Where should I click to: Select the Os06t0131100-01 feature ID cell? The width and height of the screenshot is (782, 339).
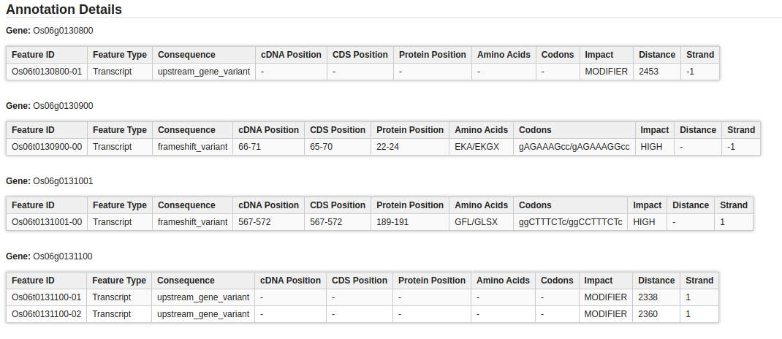pyautogui.click(x=47, y=297)
